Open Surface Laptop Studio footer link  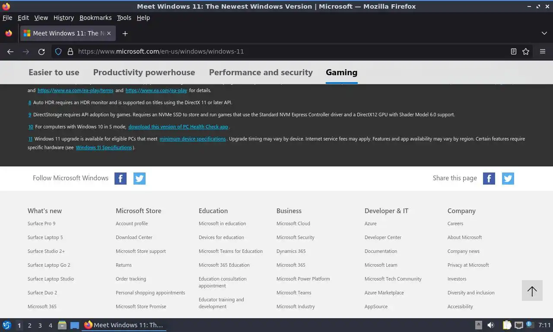point(51,279)
